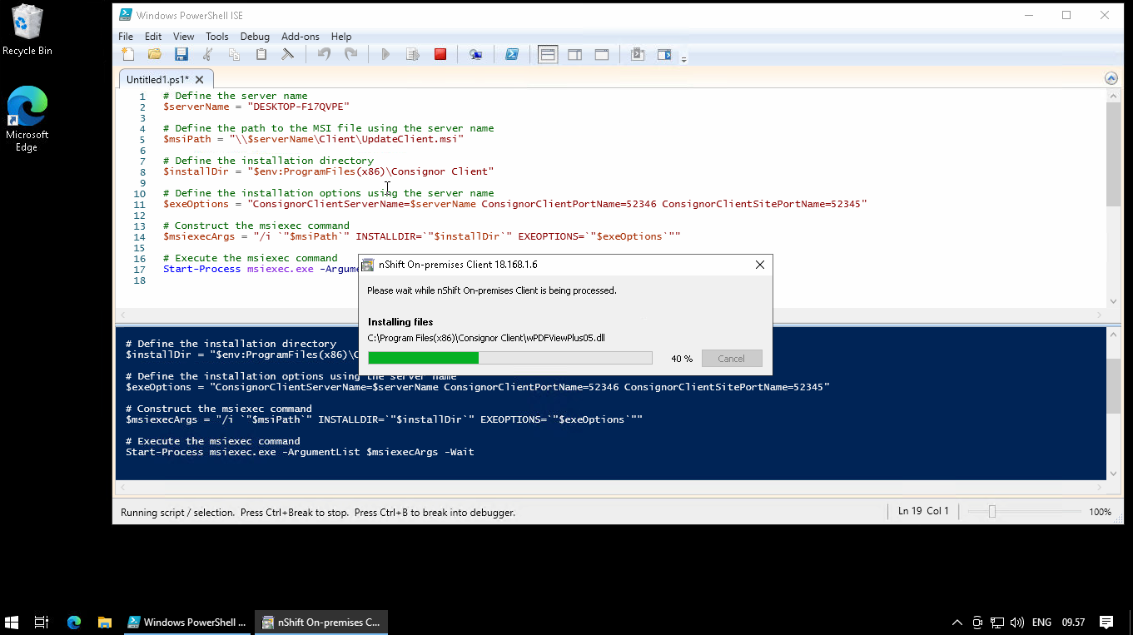
Task: Click Cancel in the nShift installer dialog
Action: pos(731,359)
